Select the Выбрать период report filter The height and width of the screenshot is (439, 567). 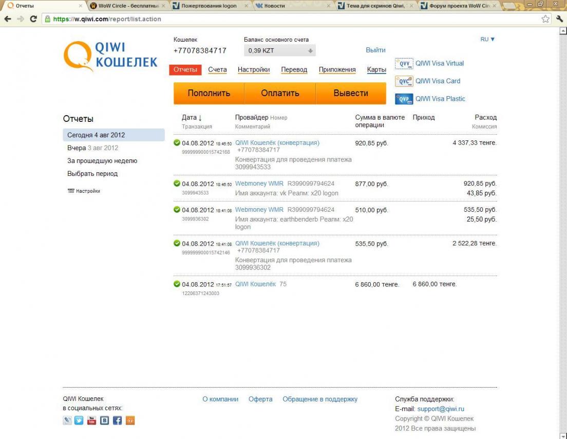click(92, 174)
